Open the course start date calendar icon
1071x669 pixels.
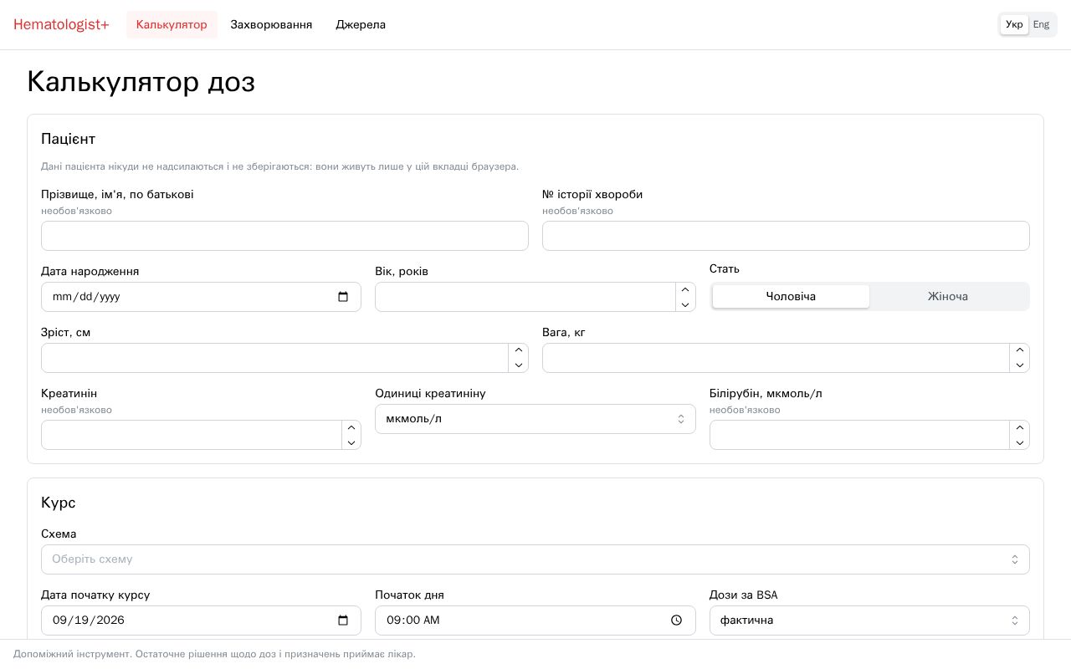(x=343, y=620)
